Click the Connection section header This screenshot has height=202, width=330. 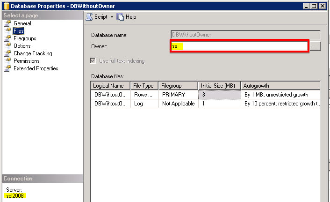[x=43, y=179]
